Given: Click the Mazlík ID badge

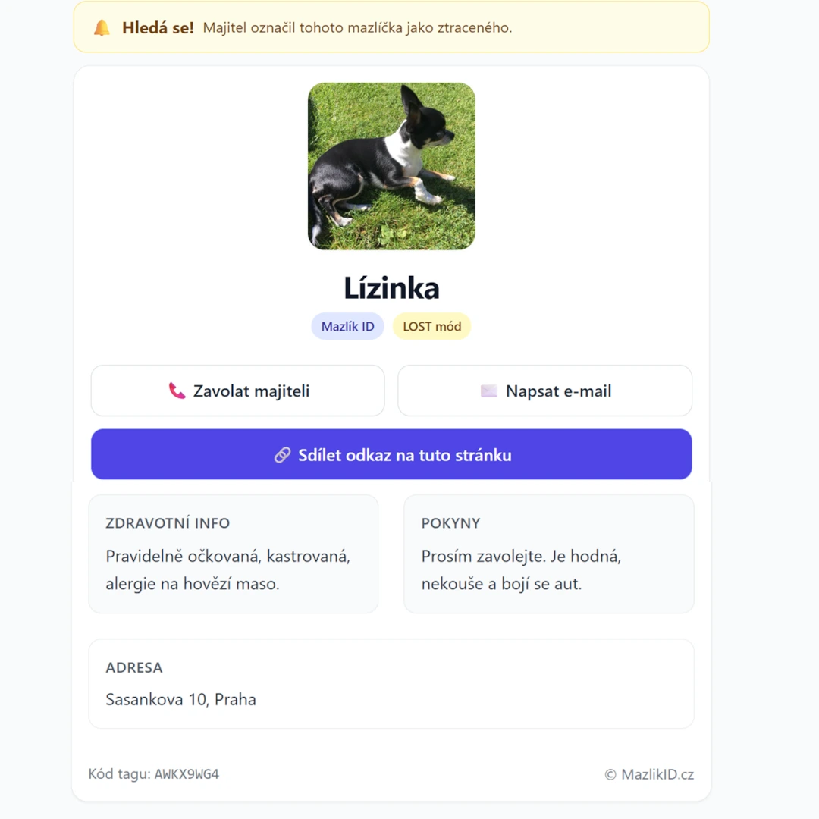Looking at the screenshot, I should tap(347, 327).
